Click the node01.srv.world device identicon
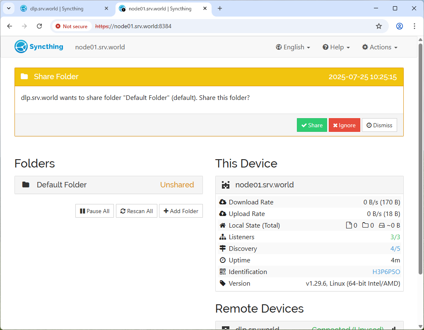Viewport: 424px width, 330px height. [x=226, y=185]
